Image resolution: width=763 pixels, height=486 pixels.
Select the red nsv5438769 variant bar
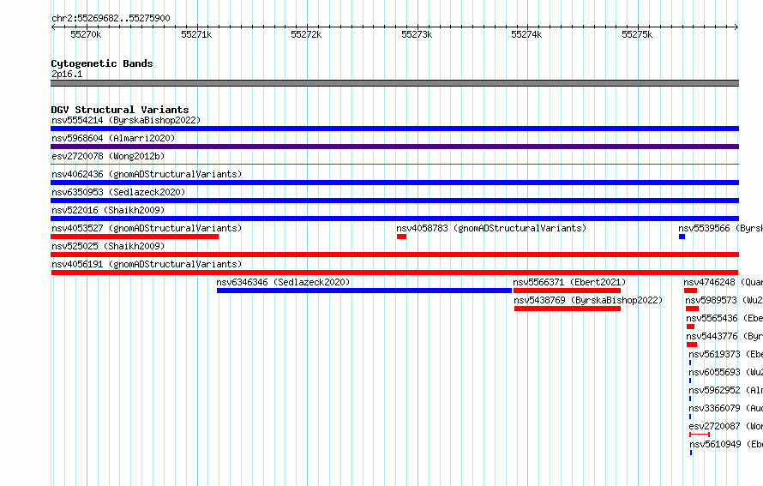tap(568, 309)
